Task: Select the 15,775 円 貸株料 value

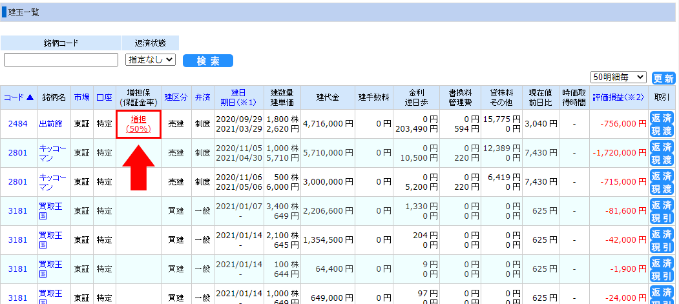Action: pyautogui.click(x=503, y=119)
